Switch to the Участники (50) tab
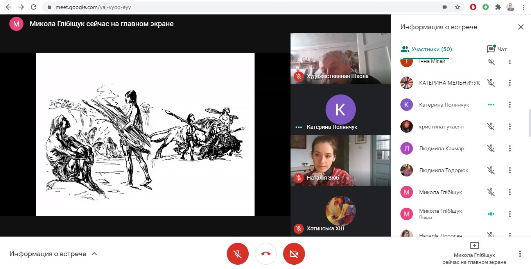This screenshot has width=531, height=269. click(x=427, y=49)
